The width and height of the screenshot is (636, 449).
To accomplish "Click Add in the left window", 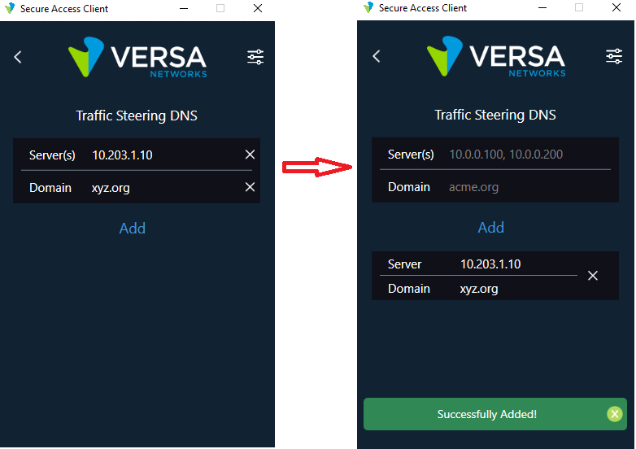I will point(133,228).
